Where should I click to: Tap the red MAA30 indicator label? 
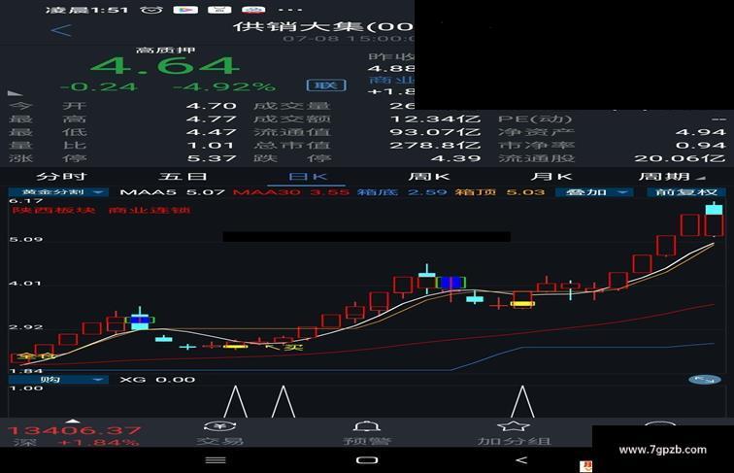pyautogui.click(x=291, y=192)
